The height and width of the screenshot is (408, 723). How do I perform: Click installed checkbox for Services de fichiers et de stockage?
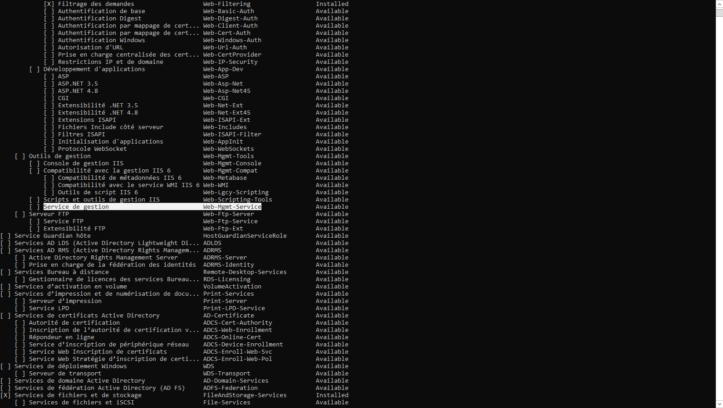(5, 395)
